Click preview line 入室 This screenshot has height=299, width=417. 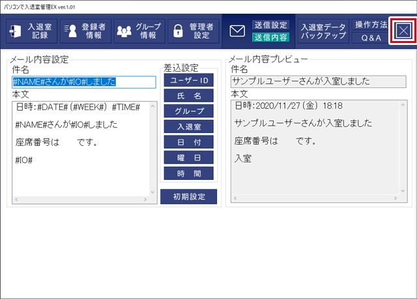[243, 159]
